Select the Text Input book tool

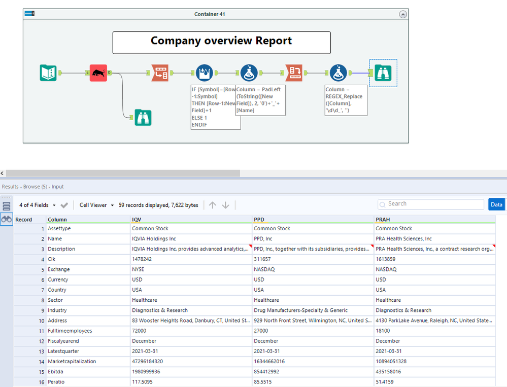click(48, 73)
